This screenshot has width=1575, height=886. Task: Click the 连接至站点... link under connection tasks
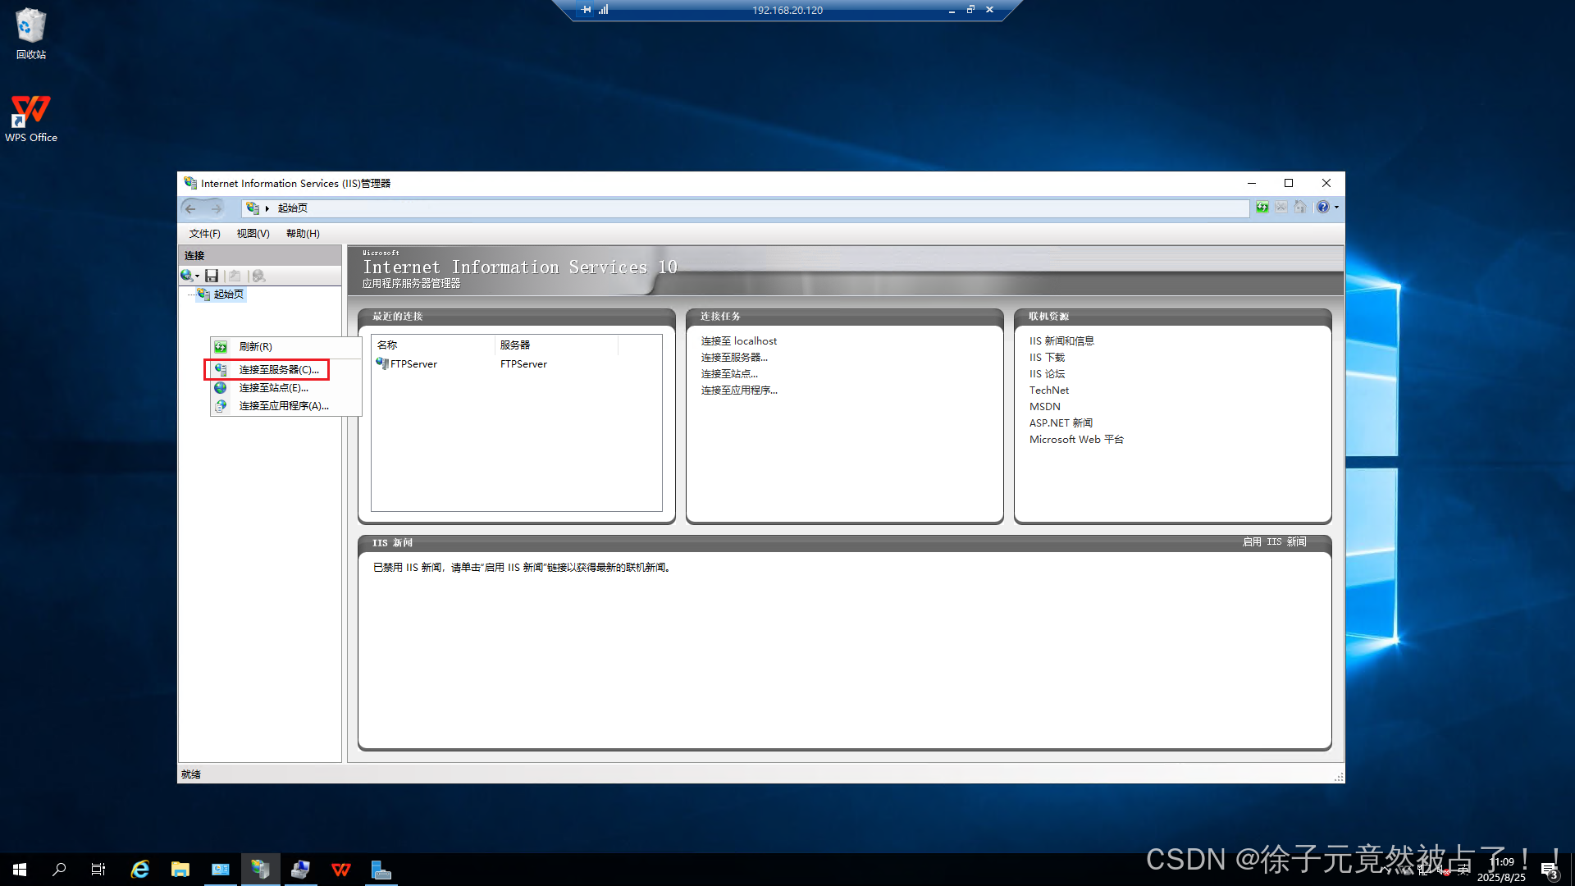point(729,374)
